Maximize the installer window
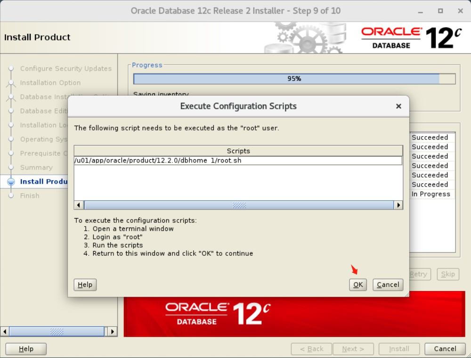The height and width of the screenshot is (358, 471). pos(440,11)
